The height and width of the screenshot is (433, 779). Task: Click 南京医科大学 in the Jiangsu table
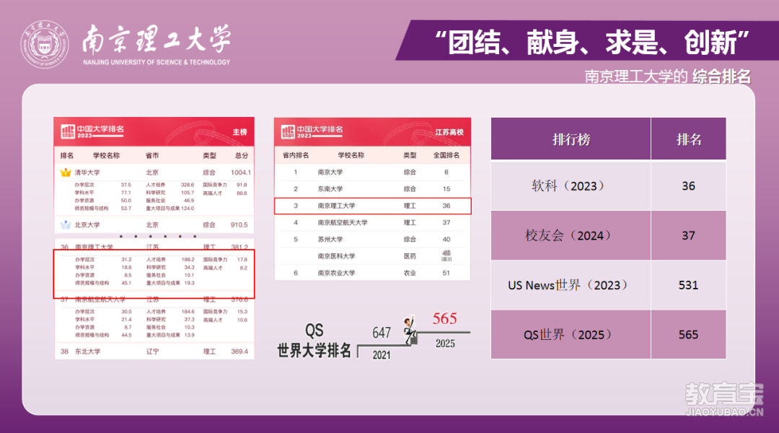click(336, 256)
